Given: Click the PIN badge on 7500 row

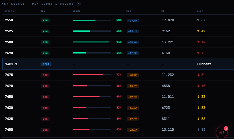Looking at the screenshot, I should coord(45,42).
